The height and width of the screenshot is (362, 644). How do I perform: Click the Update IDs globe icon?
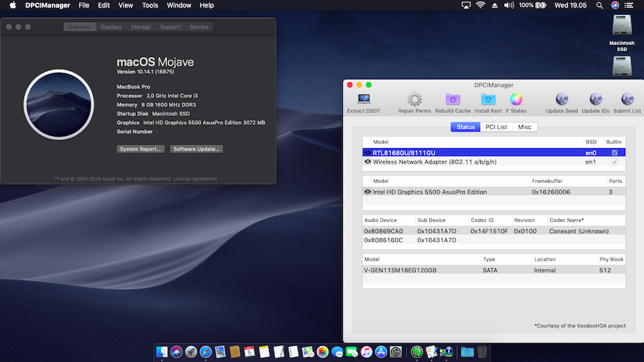[596, 99]
